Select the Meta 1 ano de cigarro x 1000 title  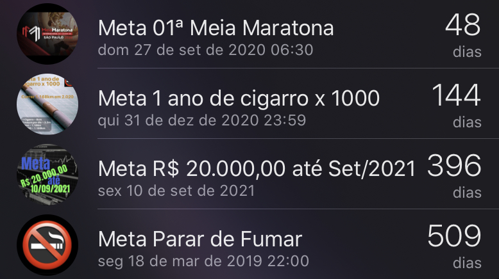pyautogui.click(x=239, y=98)
